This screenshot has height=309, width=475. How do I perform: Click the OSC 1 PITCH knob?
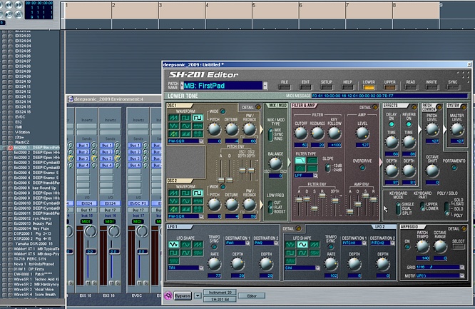[214, 129]
